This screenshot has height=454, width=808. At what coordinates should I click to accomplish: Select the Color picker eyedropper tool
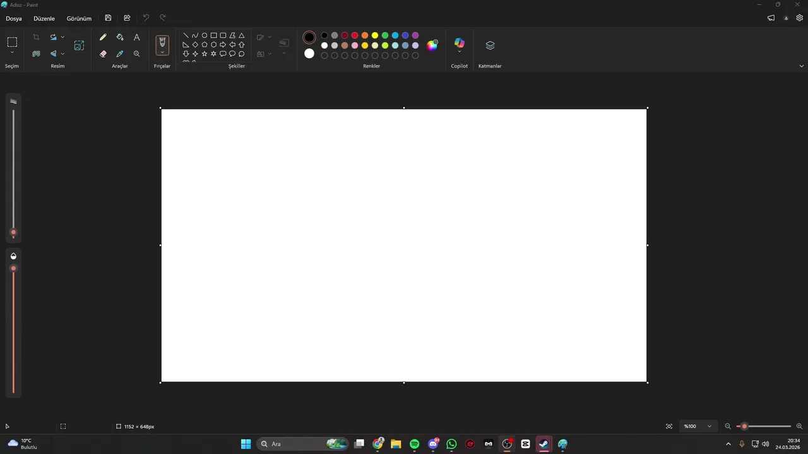120,54
